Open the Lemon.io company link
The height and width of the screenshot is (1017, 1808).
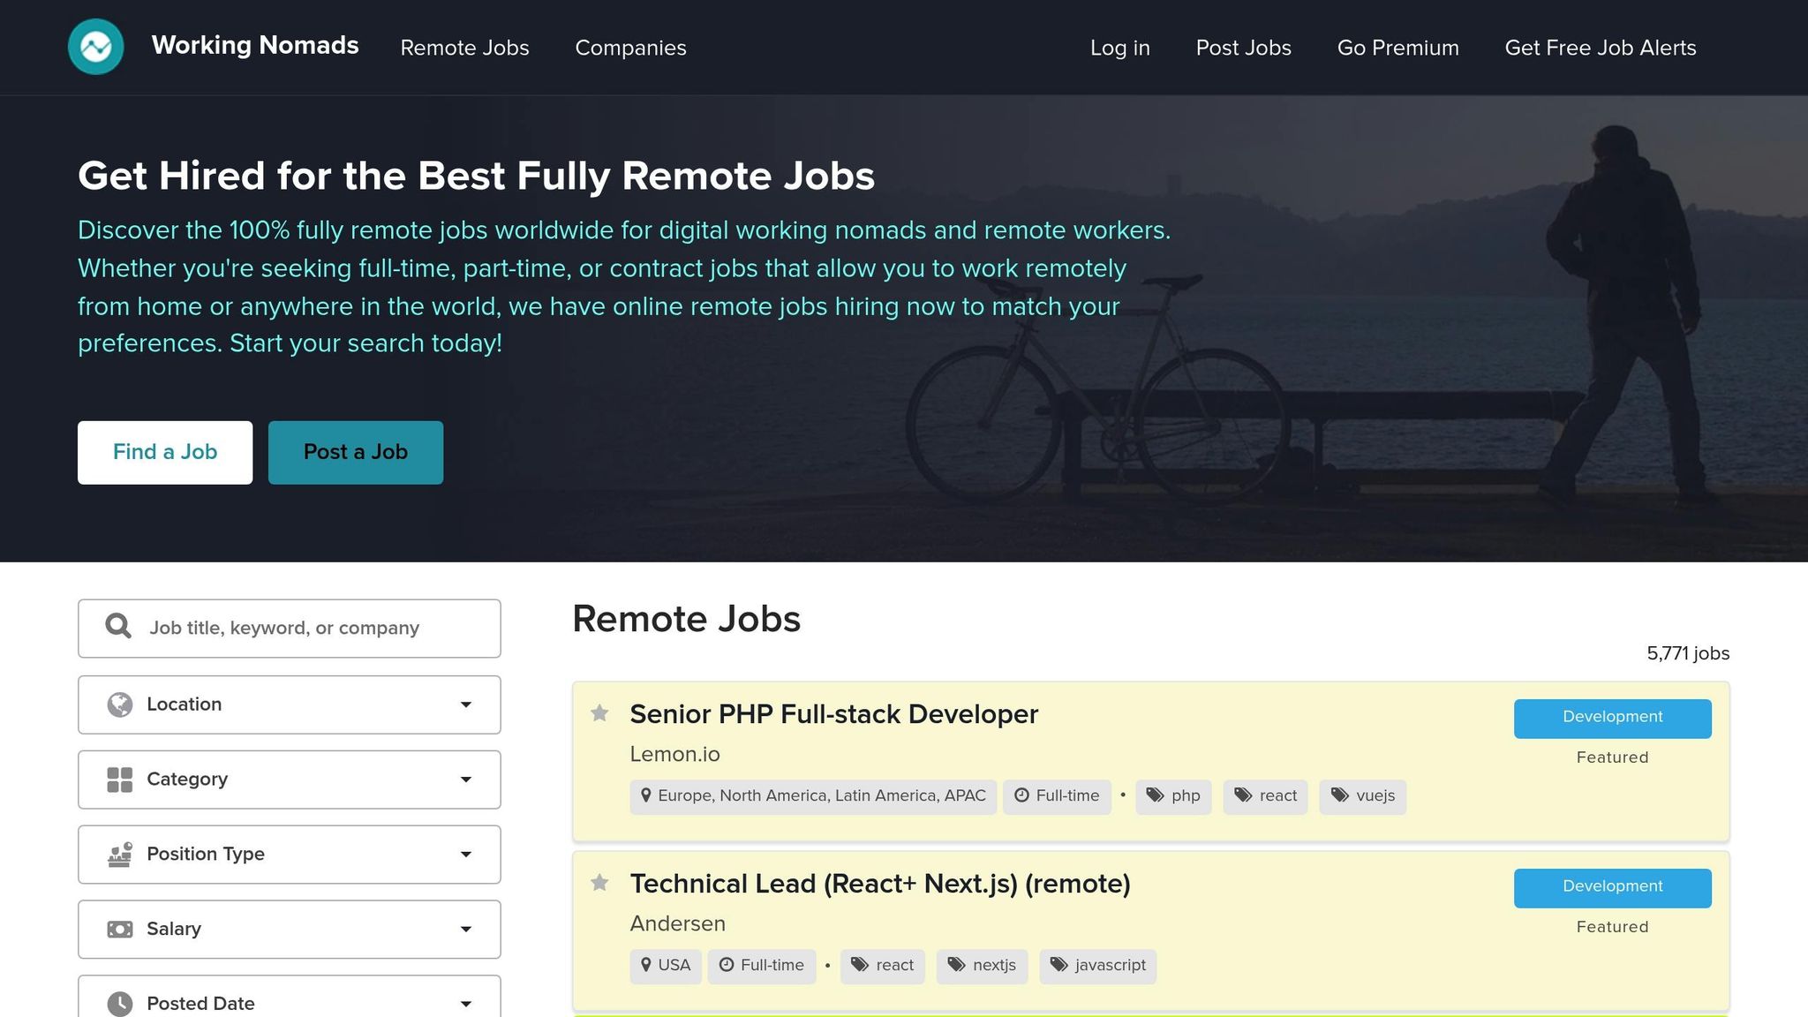coord(674,754)
